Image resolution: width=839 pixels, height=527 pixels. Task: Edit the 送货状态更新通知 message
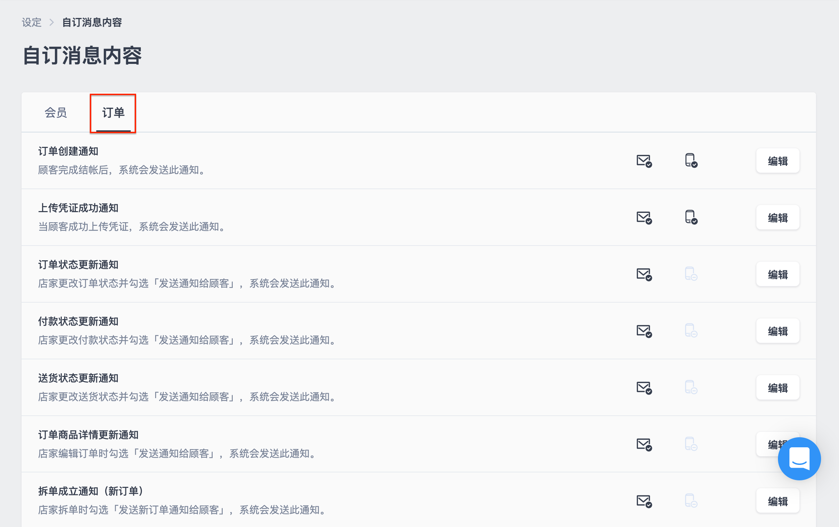pyautogui.click(x=778, y=388)
